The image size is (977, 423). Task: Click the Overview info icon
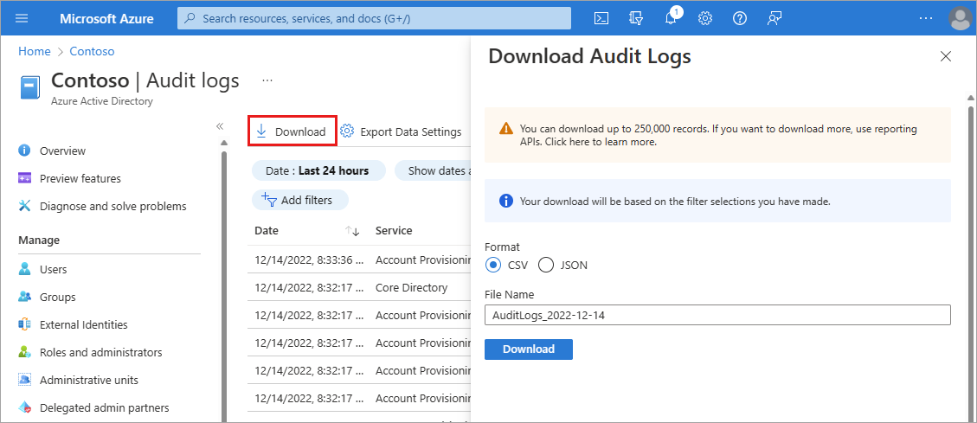click(x=24, y=151)
